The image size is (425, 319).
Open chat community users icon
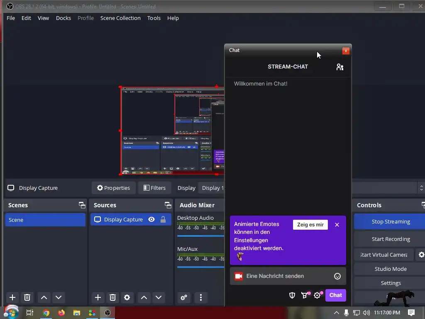click(340, 67)
